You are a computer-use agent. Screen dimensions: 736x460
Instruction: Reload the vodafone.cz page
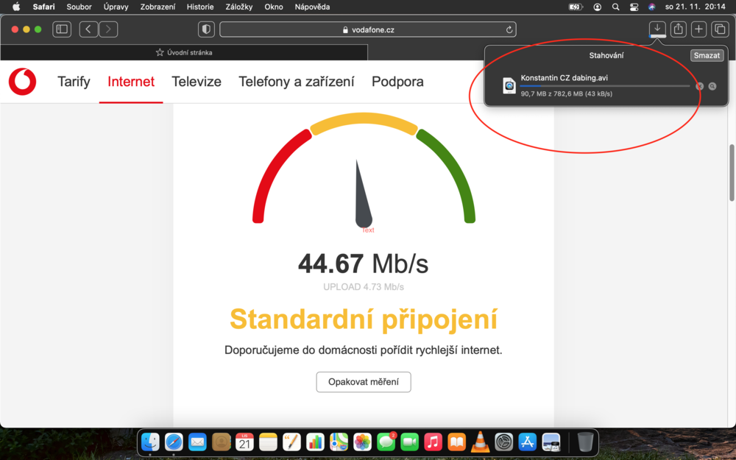509,29
